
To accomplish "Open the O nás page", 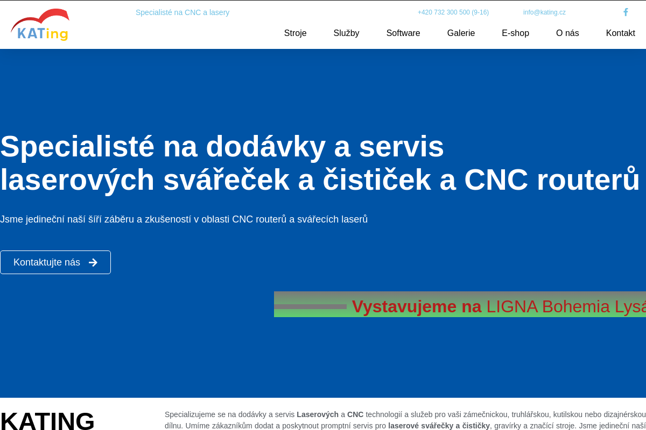I will click(x=567, y=33).
